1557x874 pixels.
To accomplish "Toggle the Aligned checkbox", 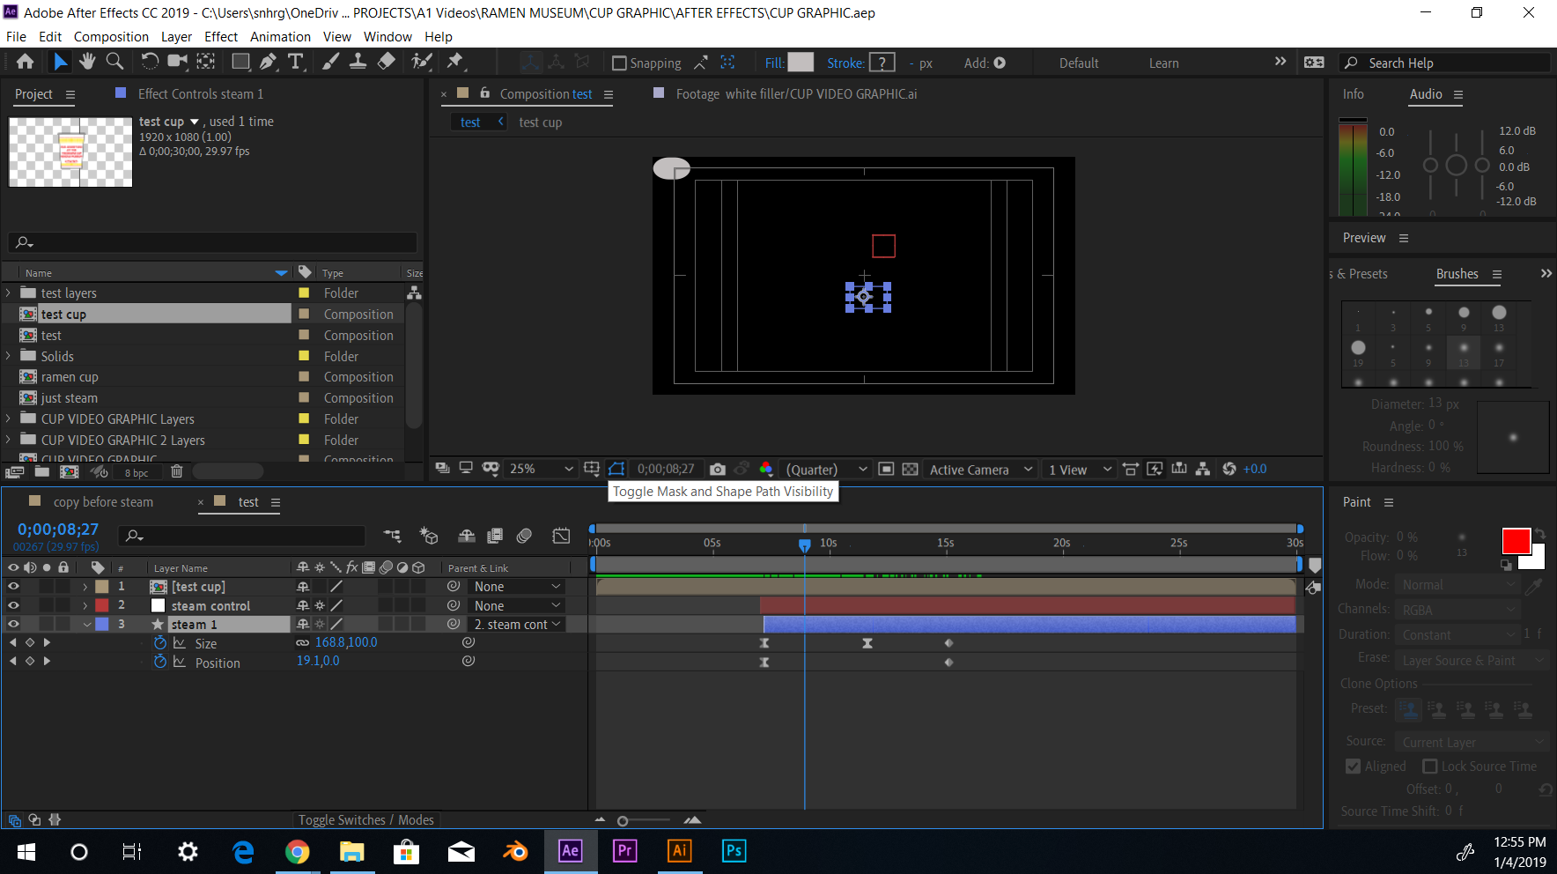I will click(1354, 767).
